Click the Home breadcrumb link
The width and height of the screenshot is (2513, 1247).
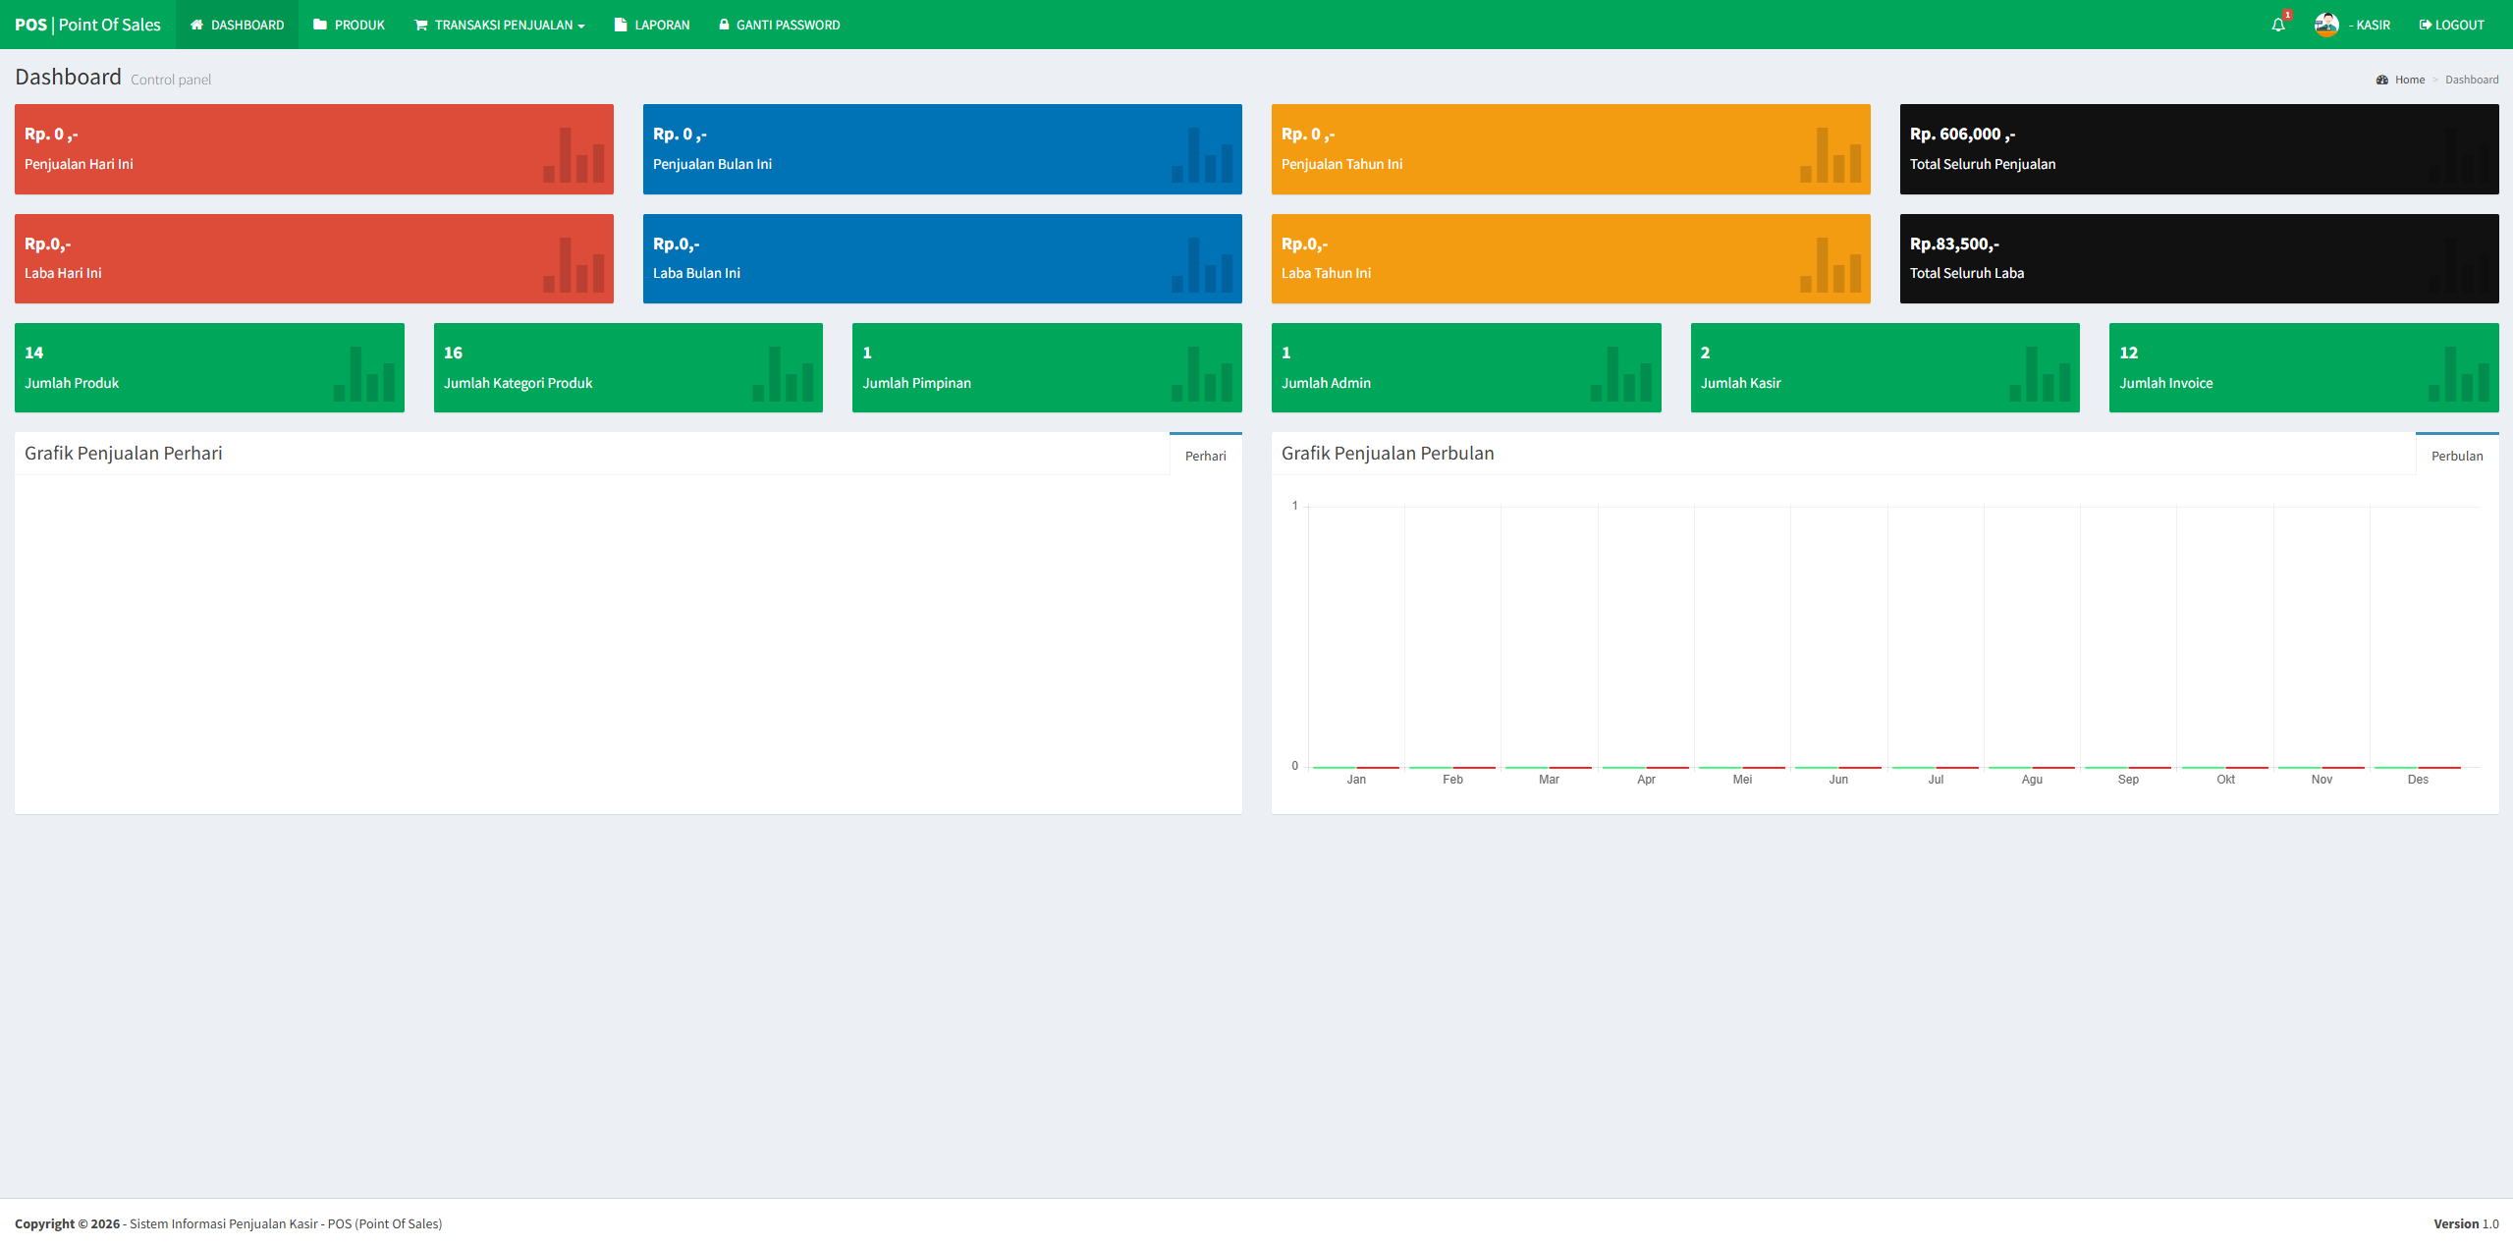tap(2409, 80)
